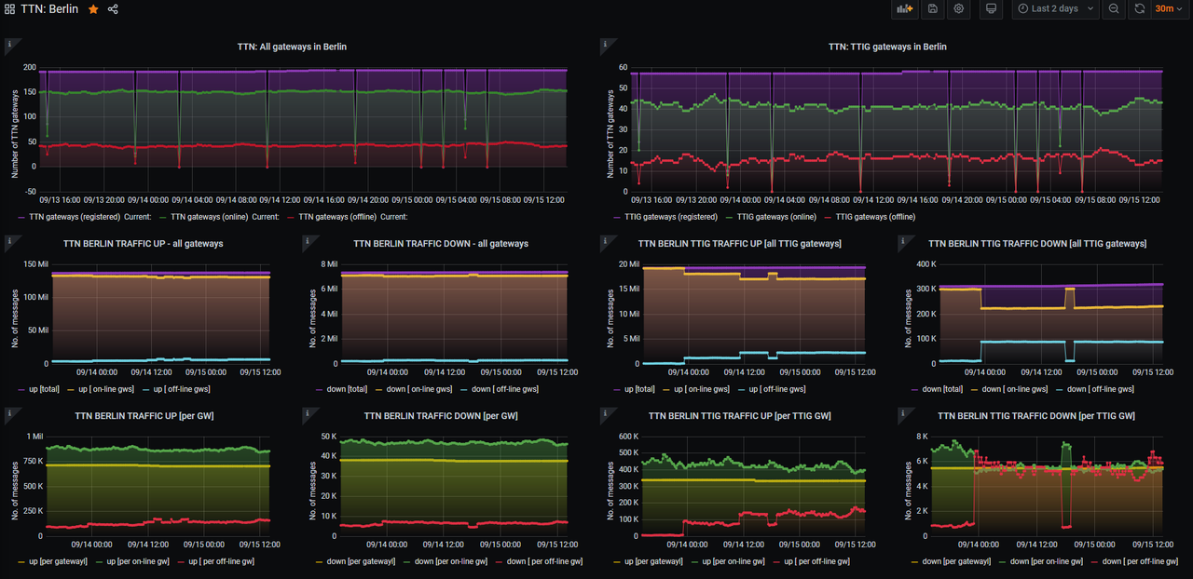The height and width of the screenshot is (579, 1193).
Task: Click info icon of TRAFFIC UP - all gateways panel
Action: [x=8, y=240]
